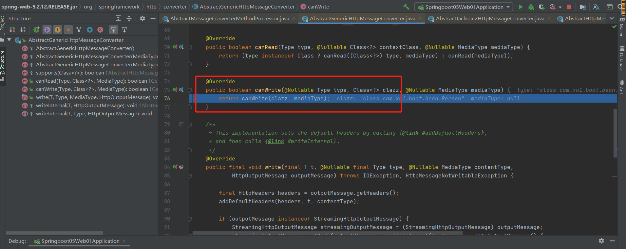Toggle Autoscroll to Source button
Image resolution: width=626 pixels, height=249 pixels.
(113, 30)
